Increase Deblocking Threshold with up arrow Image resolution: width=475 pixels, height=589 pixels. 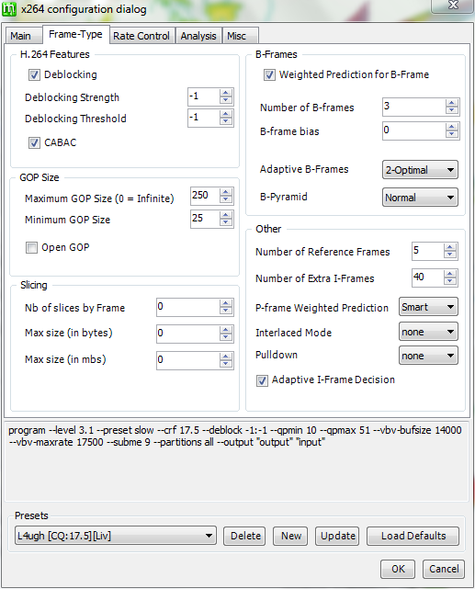[x=226, y=114]
